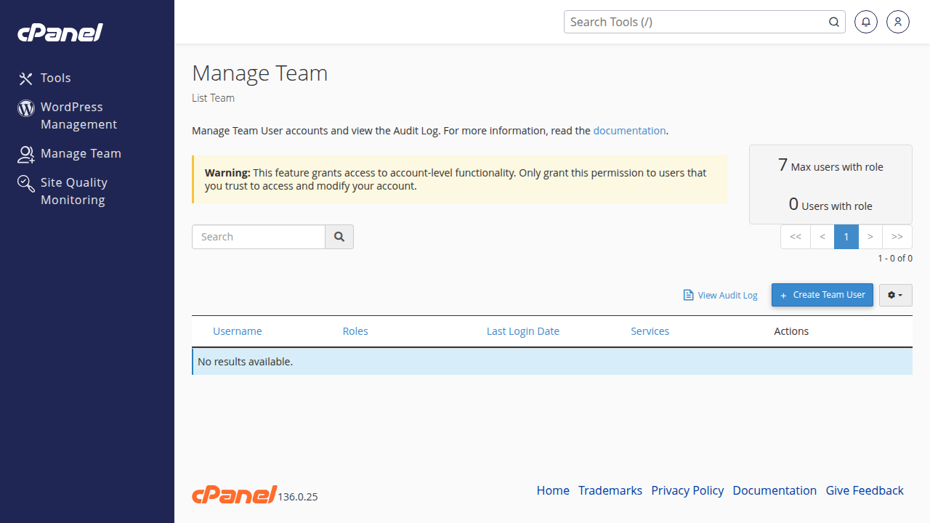Click the Manage Team page heading
The height and width of the screenshot is (523, 930).
click(260, 73)
